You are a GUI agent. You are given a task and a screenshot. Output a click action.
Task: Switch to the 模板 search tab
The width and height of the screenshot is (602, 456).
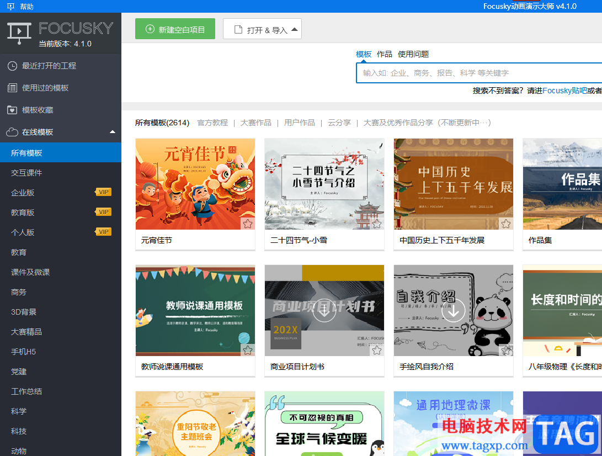pyautogui.click(x=364, y=54)
